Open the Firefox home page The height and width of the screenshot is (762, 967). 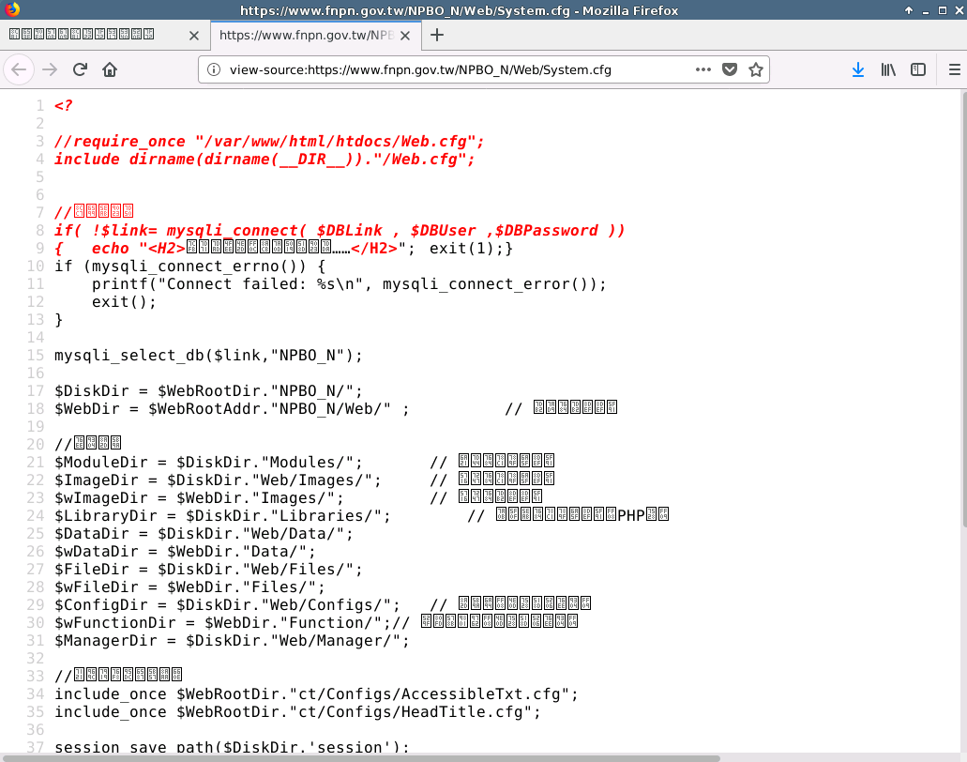[110, 69]
